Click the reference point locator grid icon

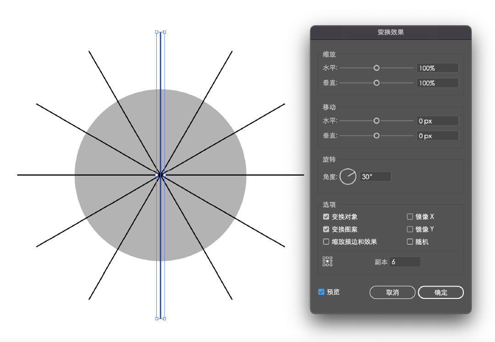pyautogui.click(x=327, y=262)
